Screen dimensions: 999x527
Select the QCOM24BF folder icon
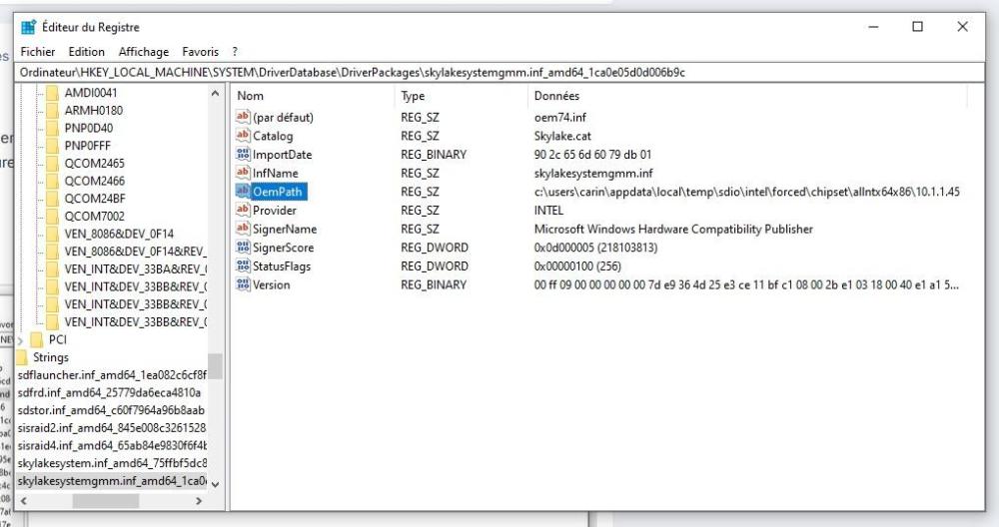point(52,199)
